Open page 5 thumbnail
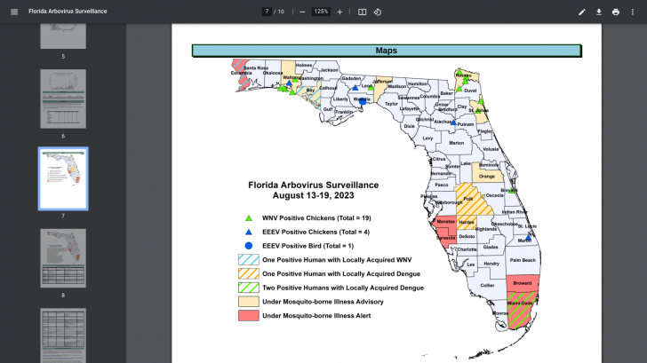Screen dimensions: 647x363 click(x=63, y=34)
